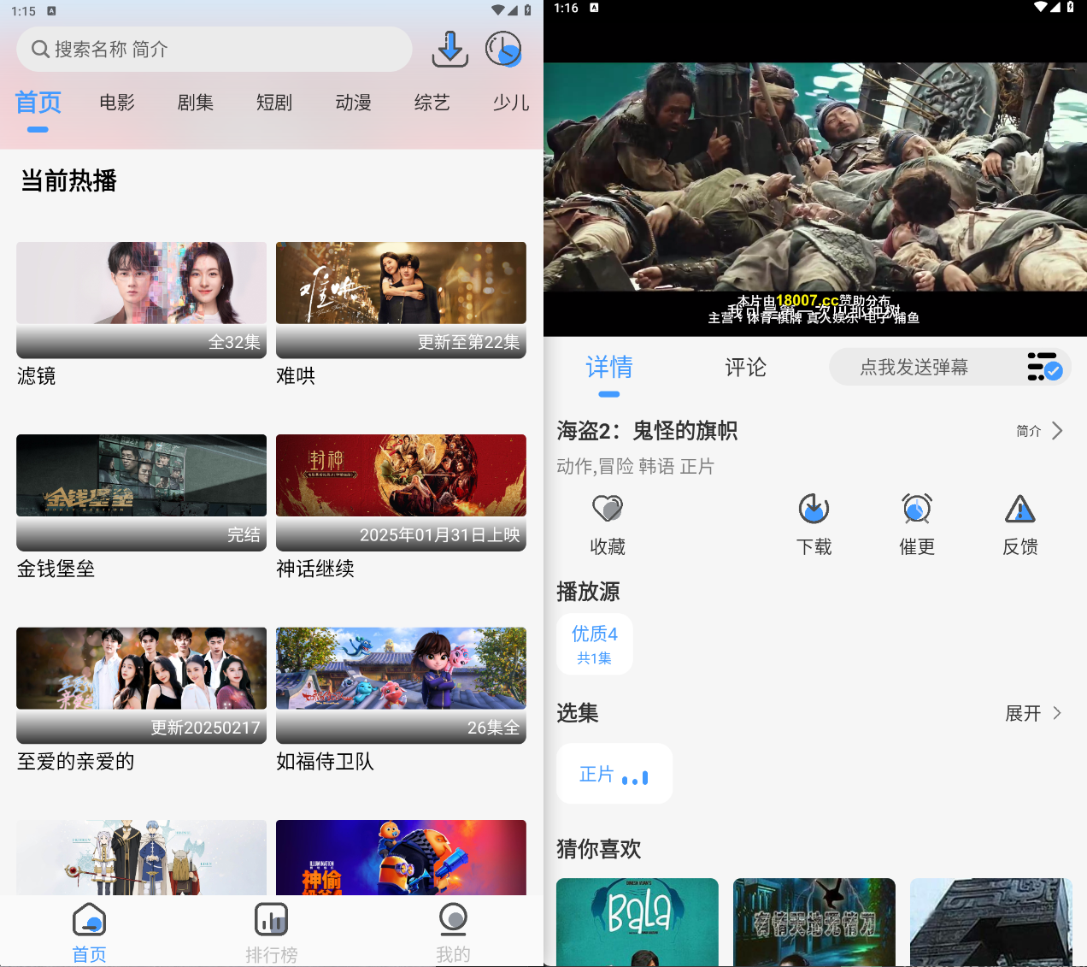Tap the 收藏 heart icon
1087x967 pixels.
coord(608,509)
